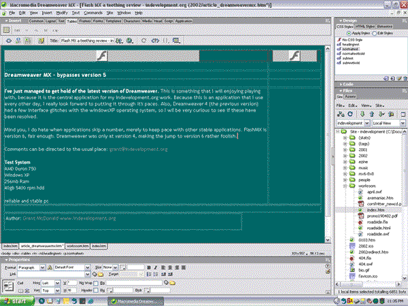Click New CSS Style icon in Design panel
The width and height of the screenshot is (408, 306).
(x=392, y=78)
